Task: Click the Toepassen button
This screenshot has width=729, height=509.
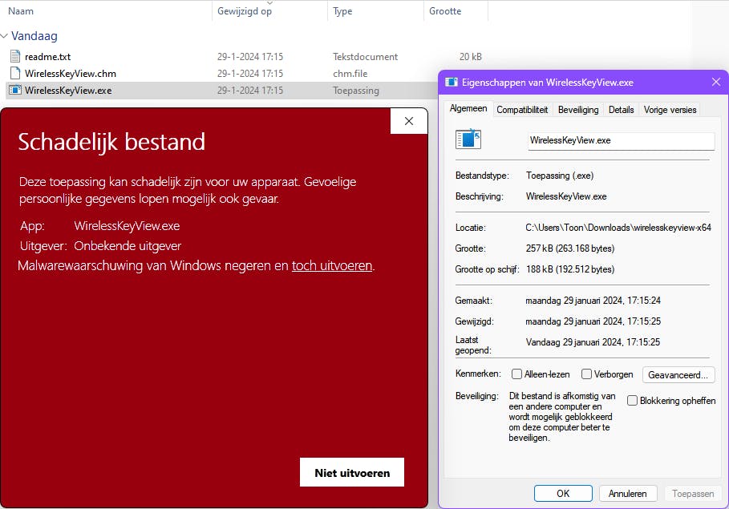Action: point(693,494)
